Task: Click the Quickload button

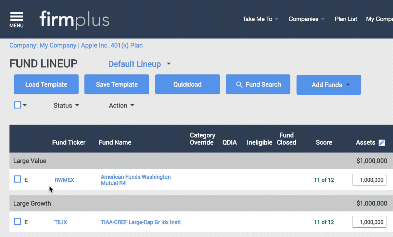Action: pos(187,84)
